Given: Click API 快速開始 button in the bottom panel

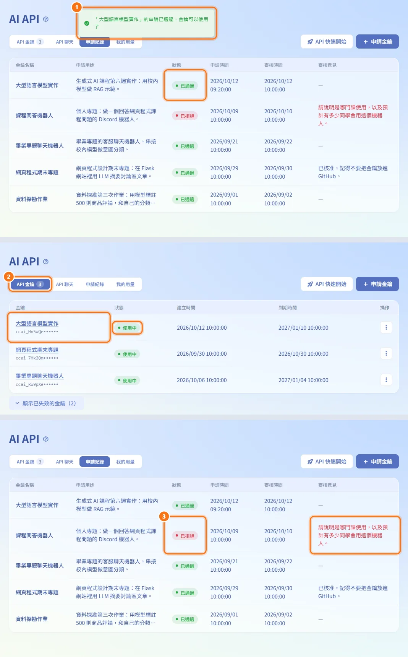Looking at the screenshot, I should tap(327, 462).
